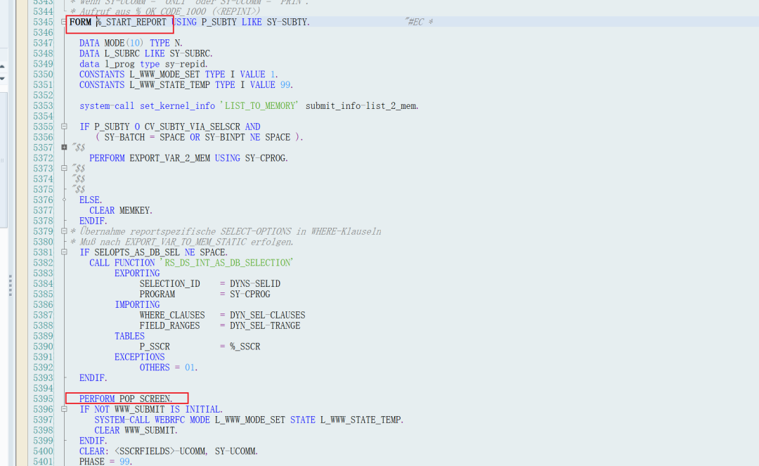The height and width of the screenshot is (466, 759).
Task: Click MODE(10) in the DATA declaration
Action: [x=124, y=43]
